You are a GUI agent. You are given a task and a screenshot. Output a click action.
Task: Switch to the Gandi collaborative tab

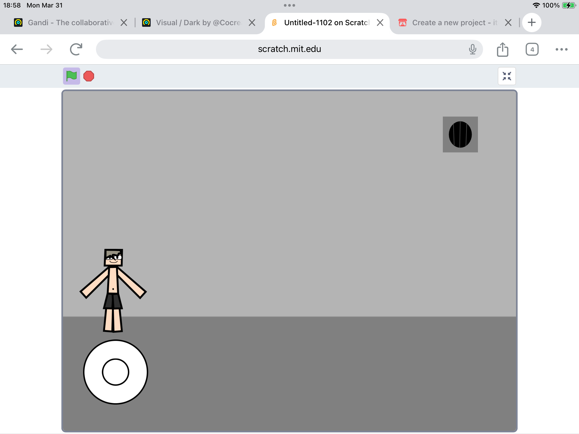(70, 23)
